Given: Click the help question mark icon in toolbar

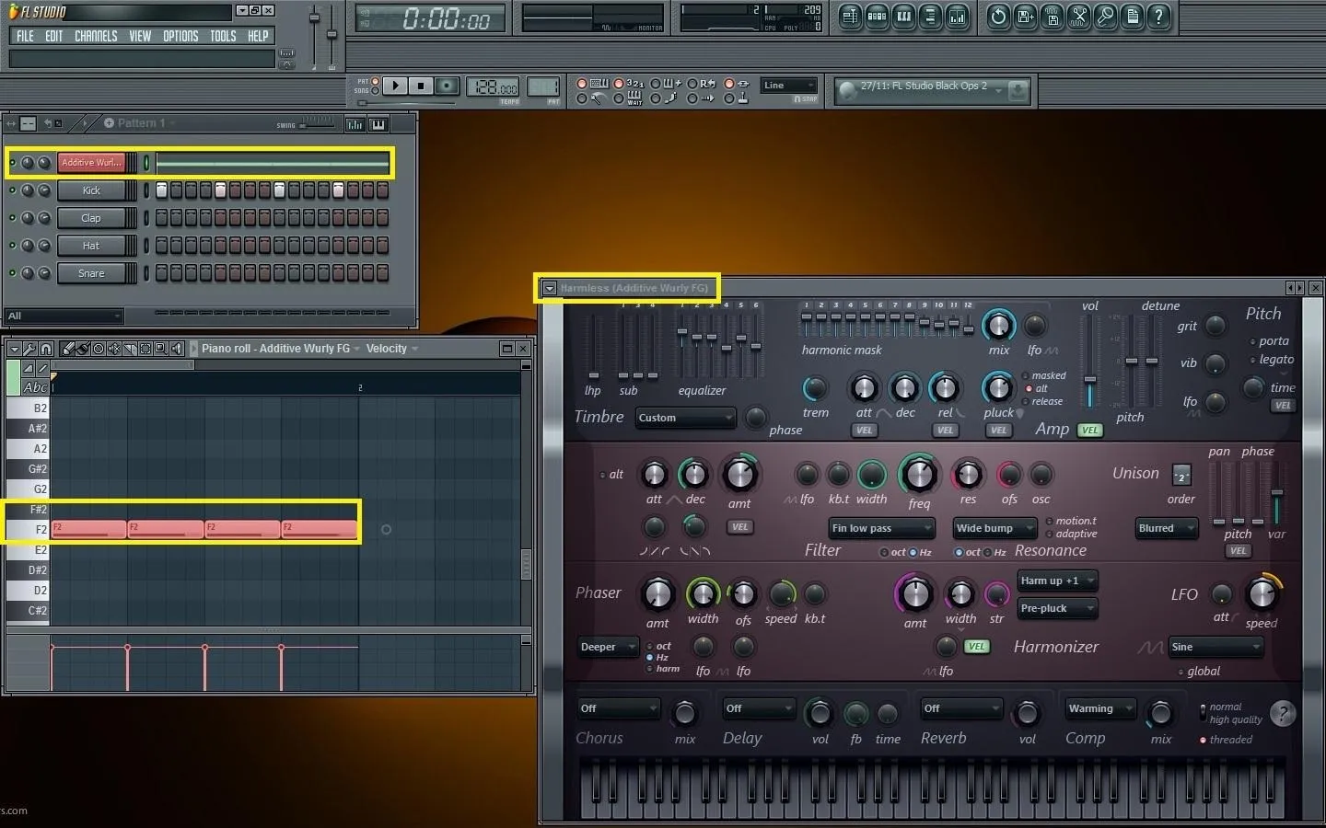Looking at the screenshot, I should point(1159,17).
